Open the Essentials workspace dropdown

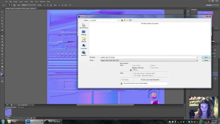[x=212, y=5]
